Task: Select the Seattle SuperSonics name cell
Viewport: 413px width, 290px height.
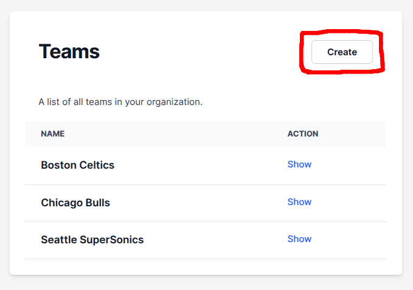Action: tap(92, 240)
